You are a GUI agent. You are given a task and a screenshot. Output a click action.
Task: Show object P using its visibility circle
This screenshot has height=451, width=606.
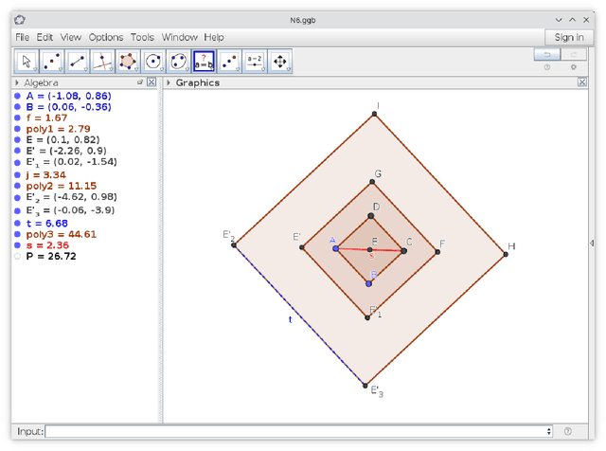(x=18, y=256)
